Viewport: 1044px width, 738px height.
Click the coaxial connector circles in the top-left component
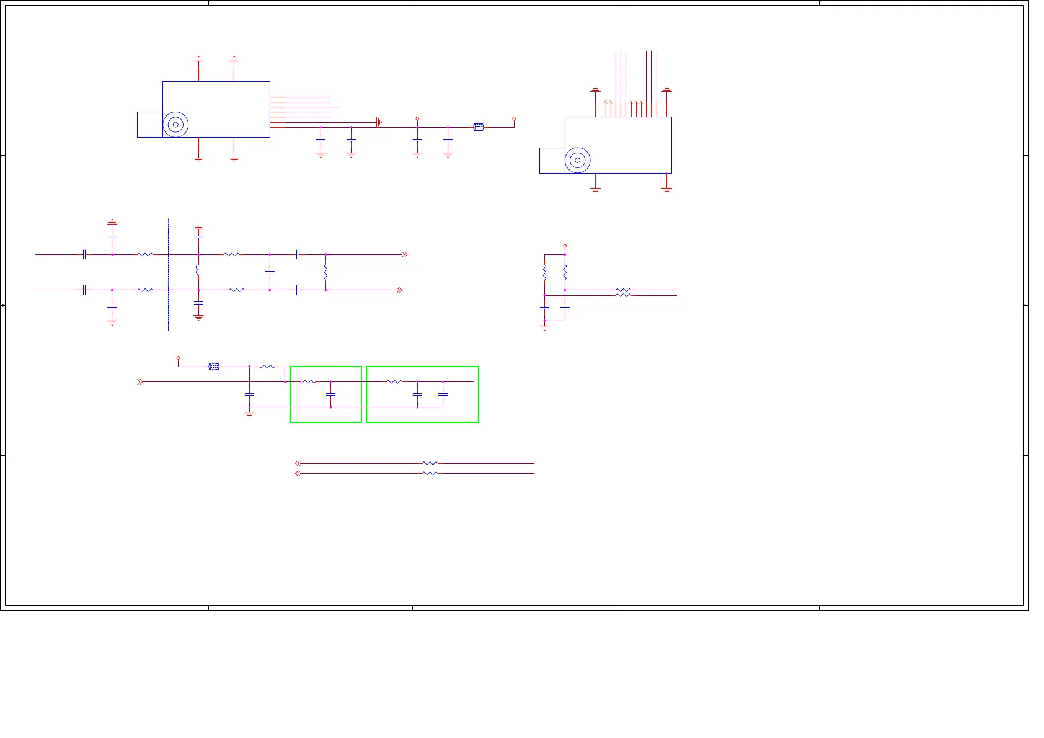click(x=175, y=125)
